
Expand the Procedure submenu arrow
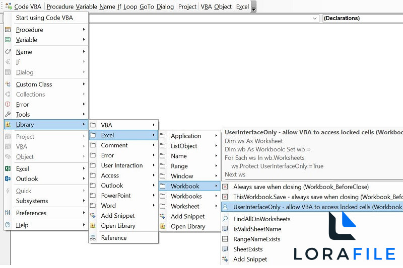[x=84, y=30]
